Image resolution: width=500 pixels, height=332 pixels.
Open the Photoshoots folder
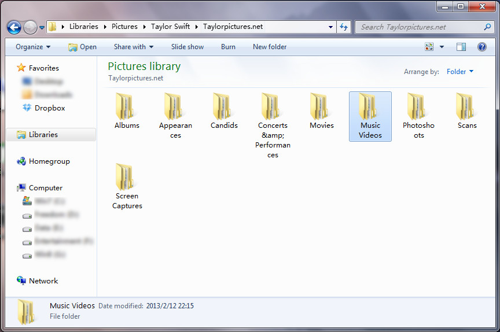pos(418,107)
